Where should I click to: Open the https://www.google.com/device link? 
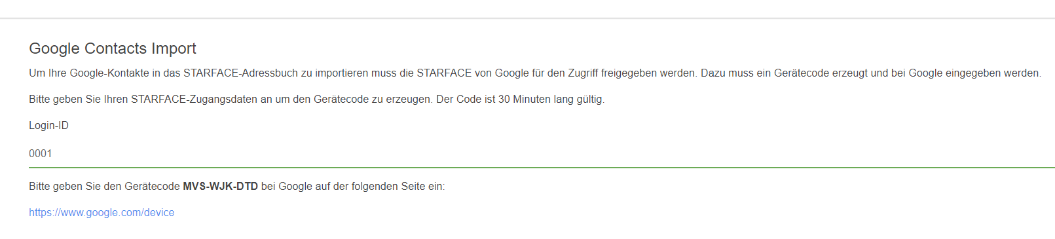pyautogui.click(x=102, y=212)
